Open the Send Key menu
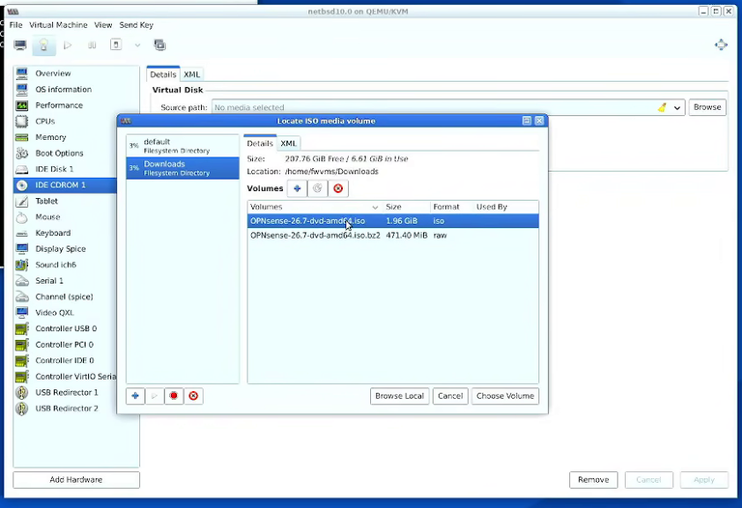Image resolution: width=742 pixels, height=508 pixels. pos(136,25)
